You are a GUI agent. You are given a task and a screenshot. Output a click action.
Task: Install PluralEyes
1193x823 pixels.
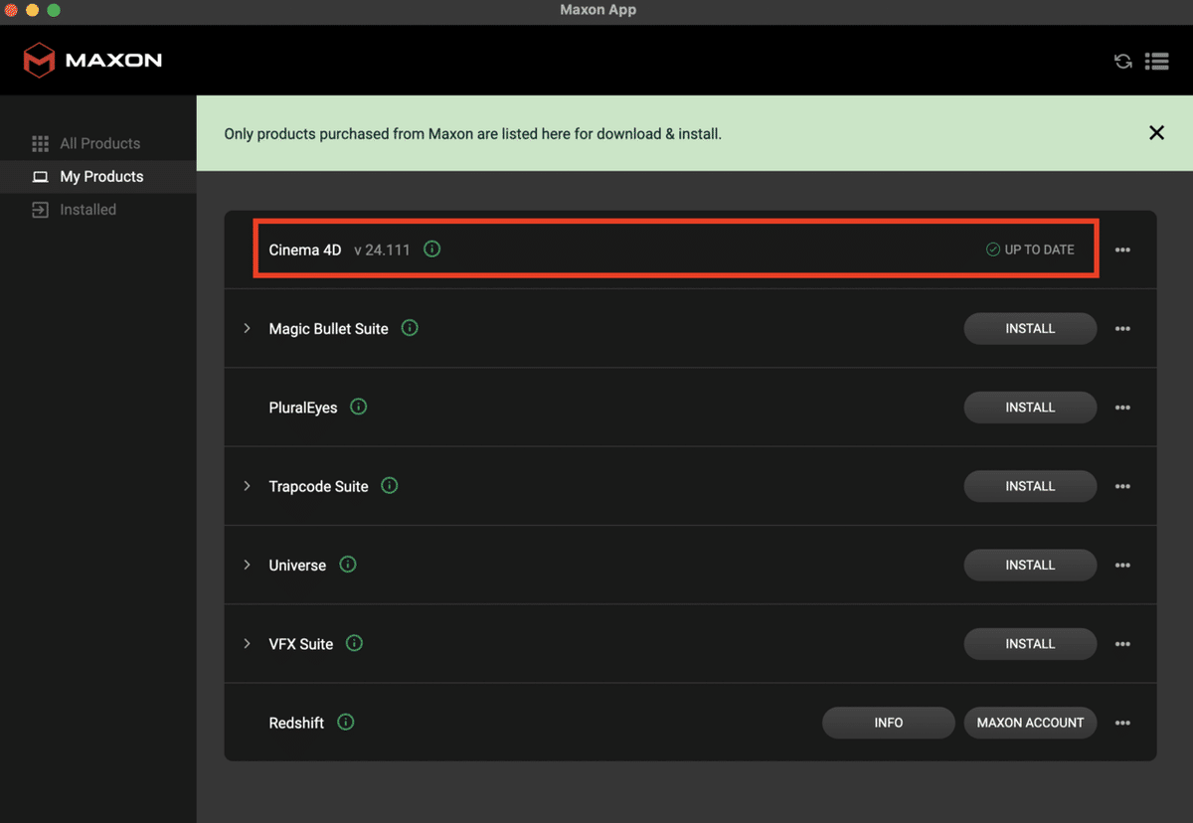click(1030, 408)
